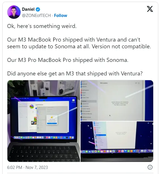Click the X logo on the tweet
This screenshot has width=160, height=174.
150,9
